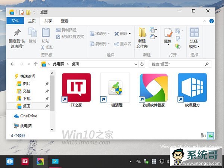Image resolution: width=224 pixels, height=168 pixels.
Task: Click 粘贴快捷方式 paste shortcut
Action: 70,37
